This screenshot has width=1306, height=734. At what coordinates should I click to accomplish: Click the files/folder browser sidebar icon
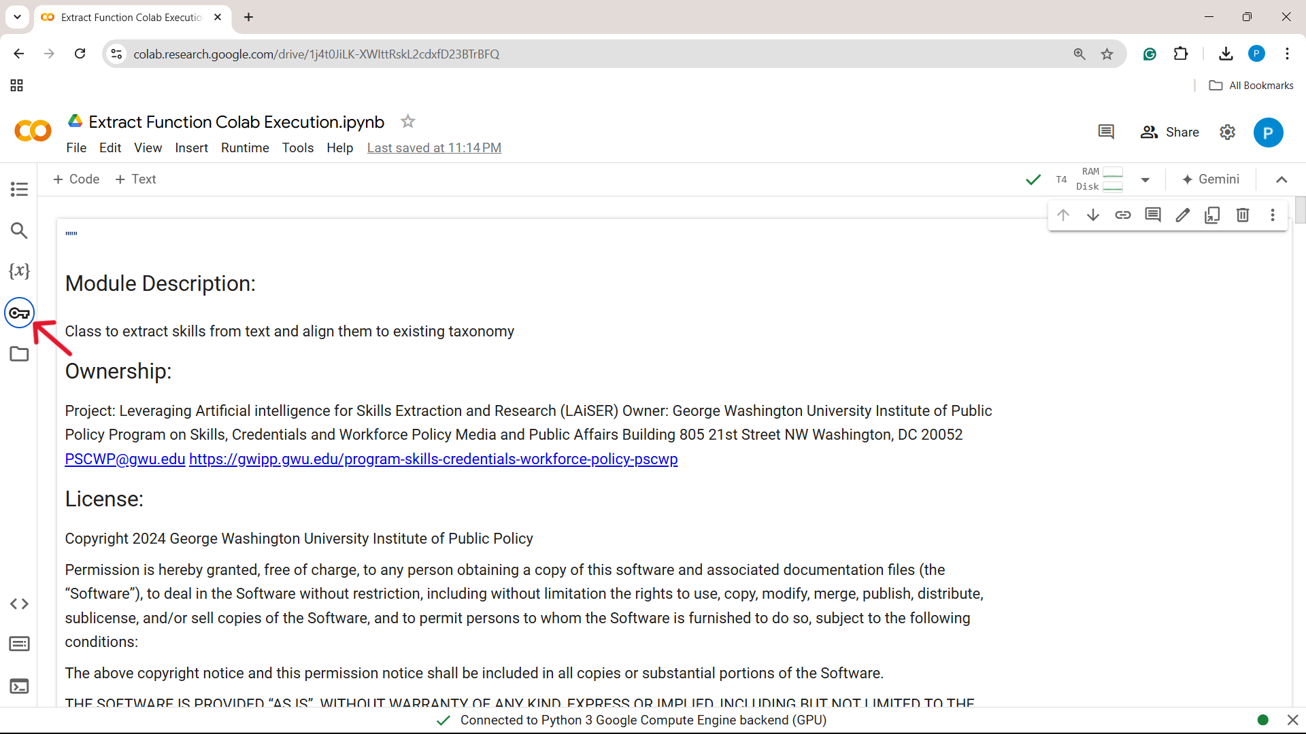(x=19, y=354)
